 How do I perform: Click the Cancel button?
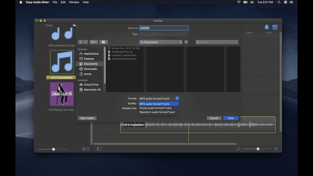214,118
